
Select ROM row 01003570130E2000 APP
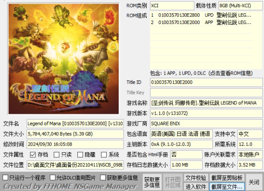pos(201,22)
